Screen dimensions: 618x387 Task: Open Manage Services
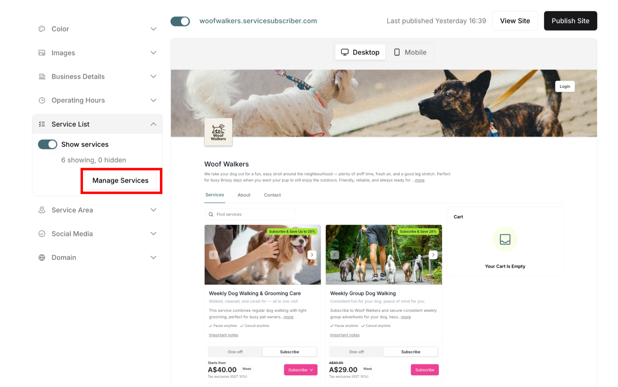click(x=120, y=180)
